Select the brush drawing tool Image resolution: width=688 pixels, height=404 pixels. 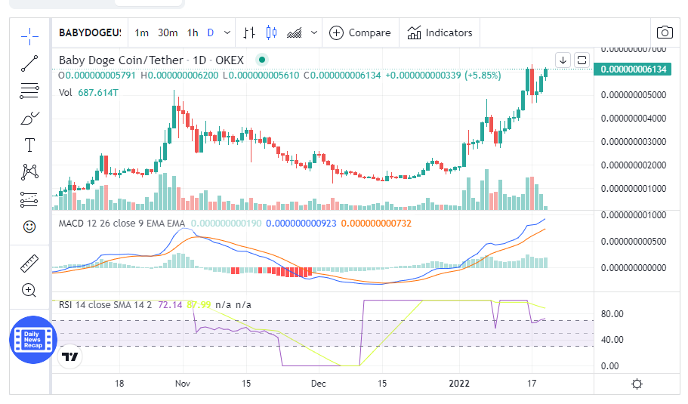pyautogui.click(x=29, y=119)
